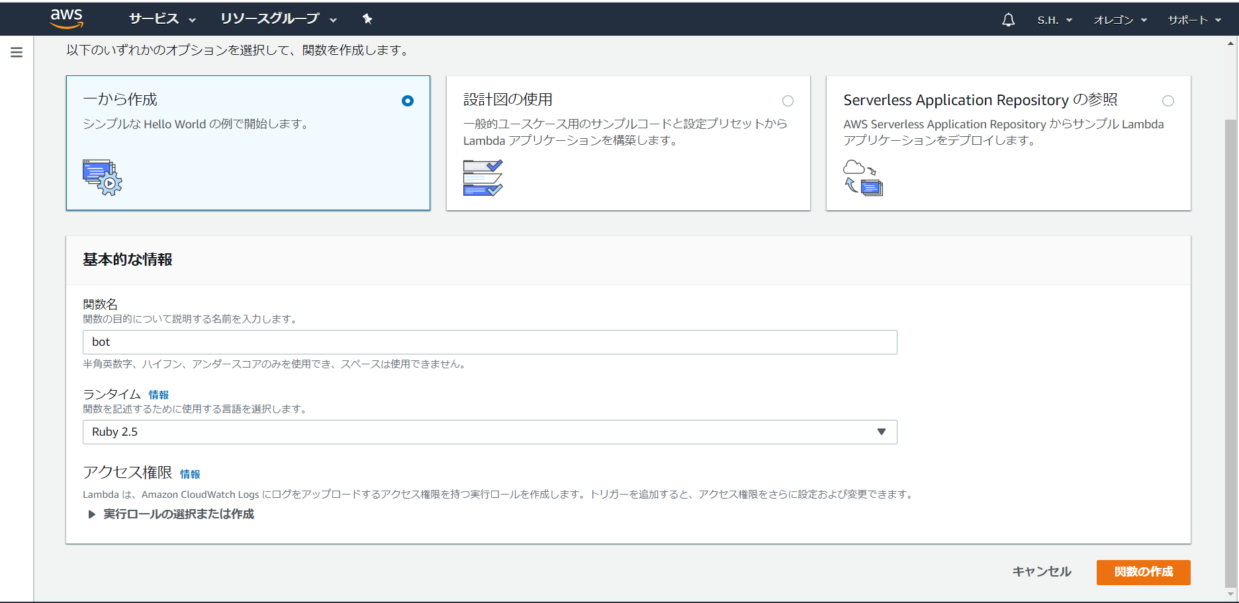Screen dimensions: 1239x603
Task: Open the サポート menu
Action: point(1195,20)
